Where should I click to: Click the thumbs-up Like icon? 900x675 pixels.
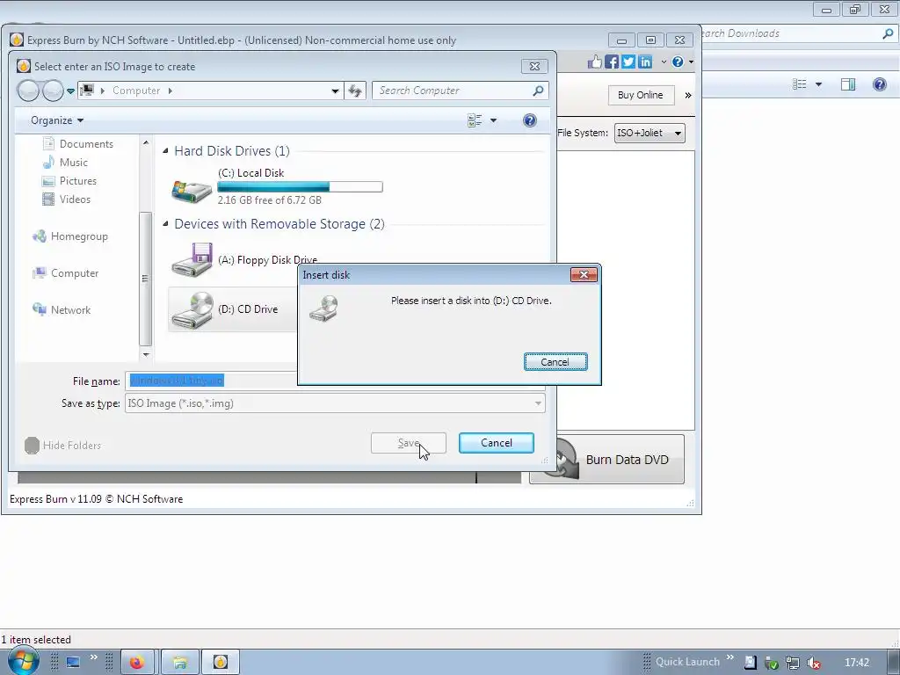coord(595,62)
